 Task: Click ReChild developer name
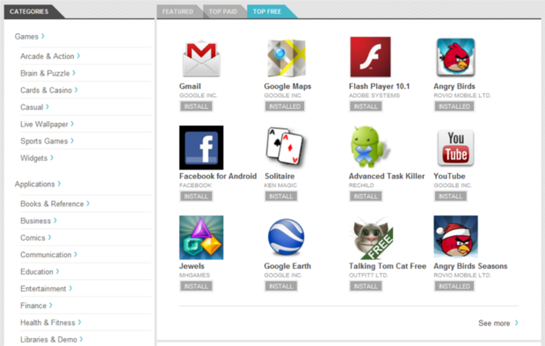pyautogui.click(x=361, y=185)
